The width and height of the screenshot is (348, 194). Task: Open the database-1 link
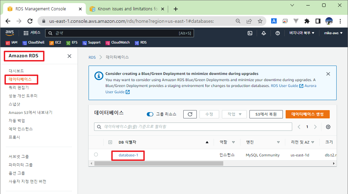click(128, 155)
